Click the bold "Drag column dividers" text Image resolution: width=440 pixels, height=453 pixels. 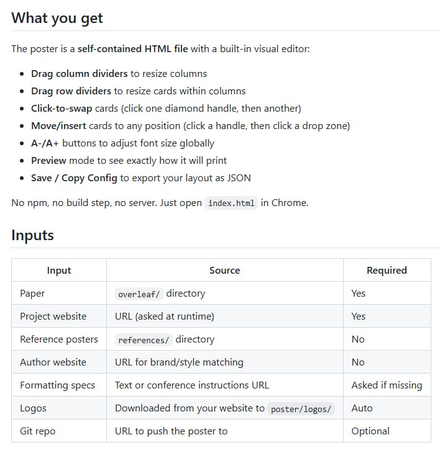pyautogui.click(x=80, y=74)
